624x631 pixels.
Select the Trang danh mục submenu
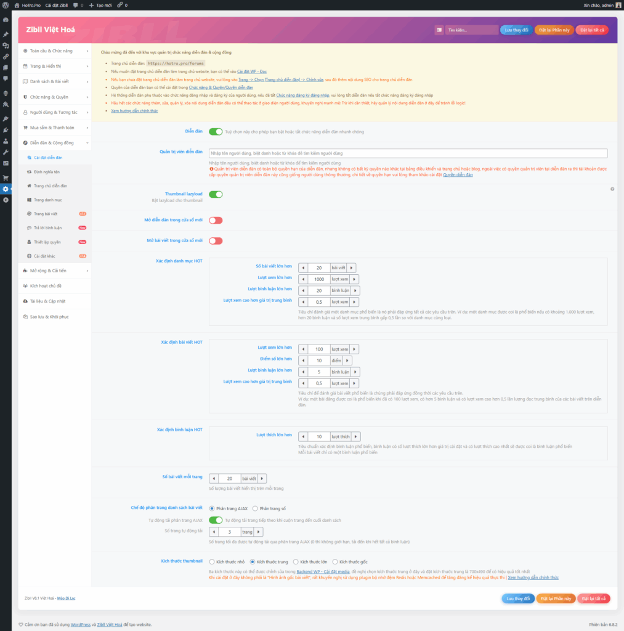[x=55, y=200]
